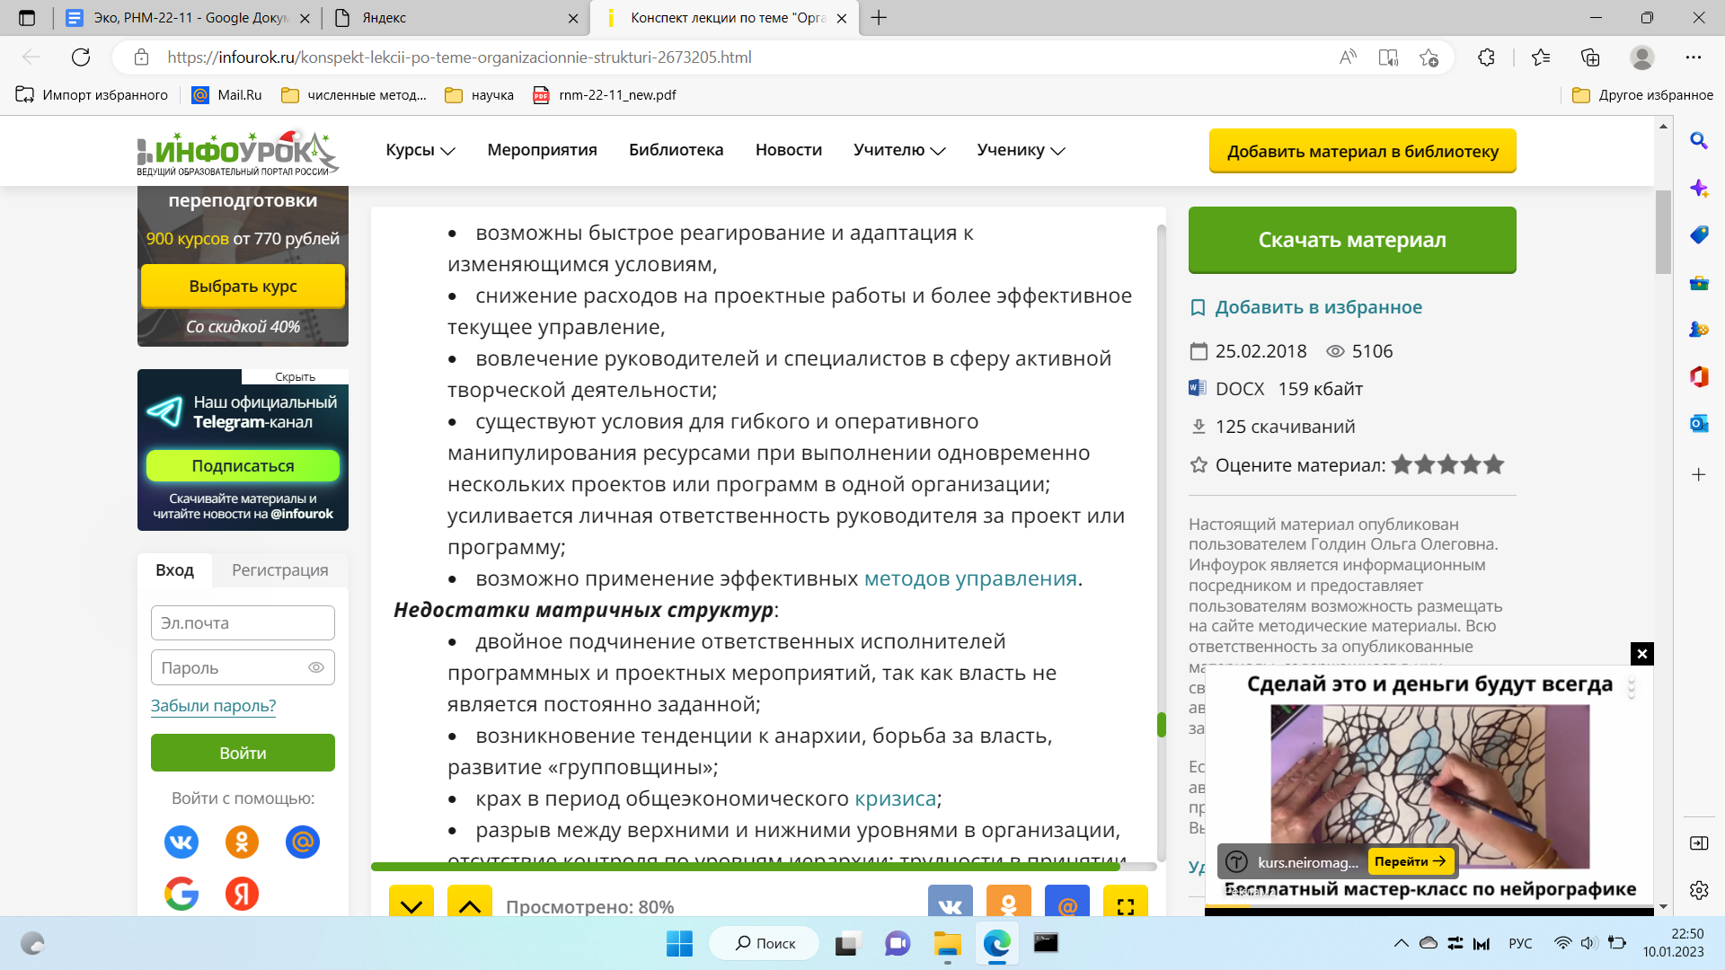Toggle password visibility eye icon
The image size is (1725, 970).
(x=316, y=667)
